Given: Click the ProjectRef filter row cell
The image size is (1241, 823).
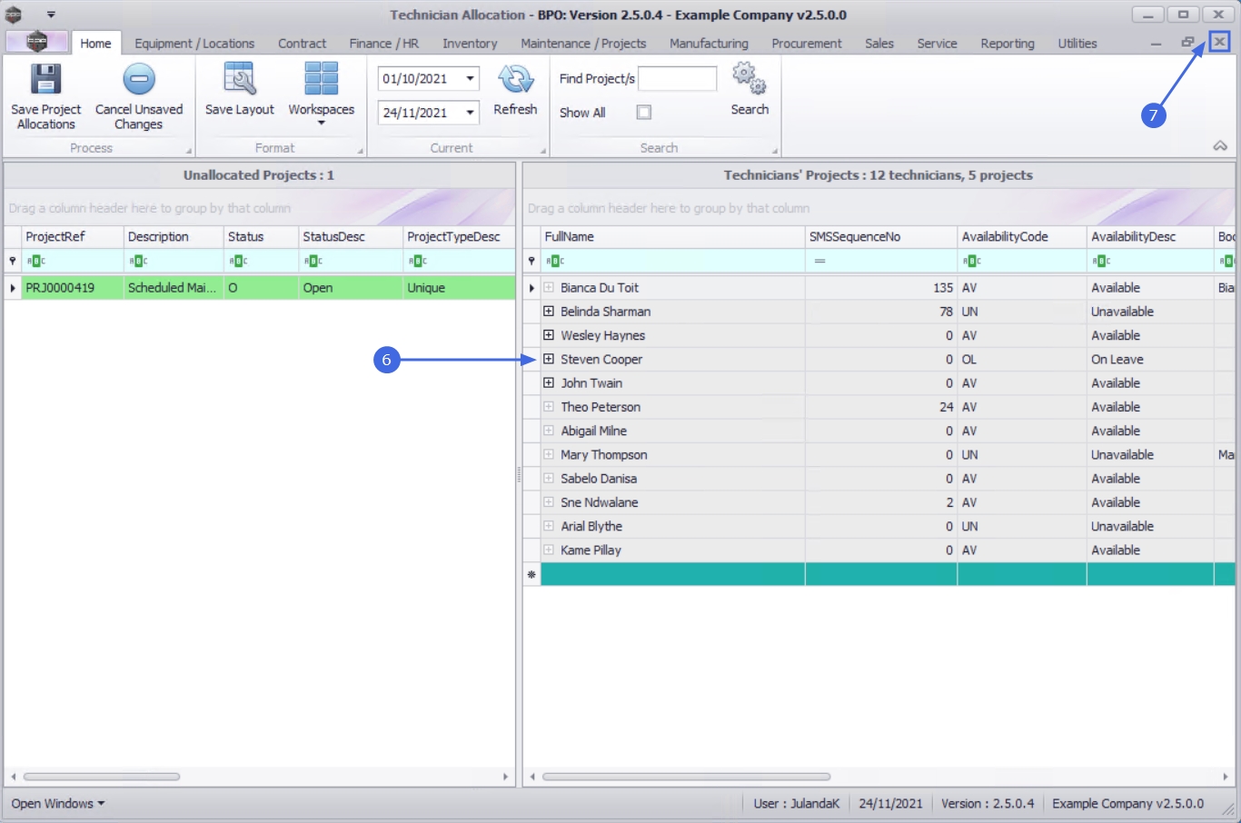Looking at the screenshot, I should [73, 261].
